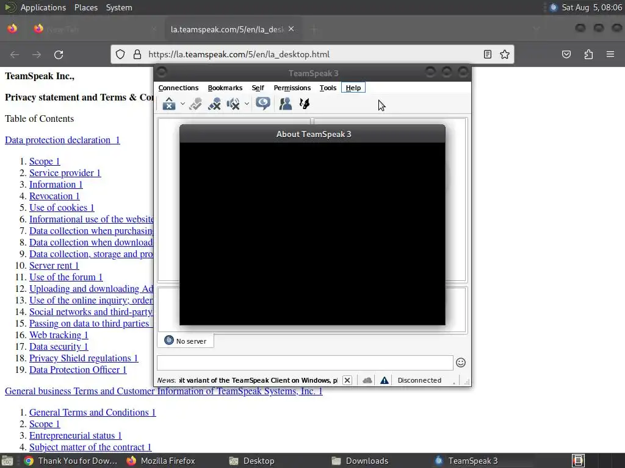Screen dimensions: 625x468
Task: Mute speakers using the TeamSpeak toolbar icon
Action: click(233, 104)
